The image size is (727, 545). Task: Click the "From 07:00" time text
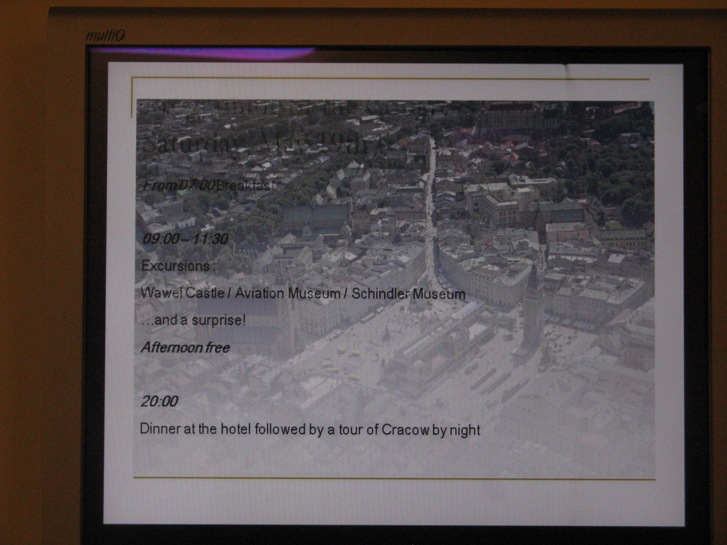(179, 185)
